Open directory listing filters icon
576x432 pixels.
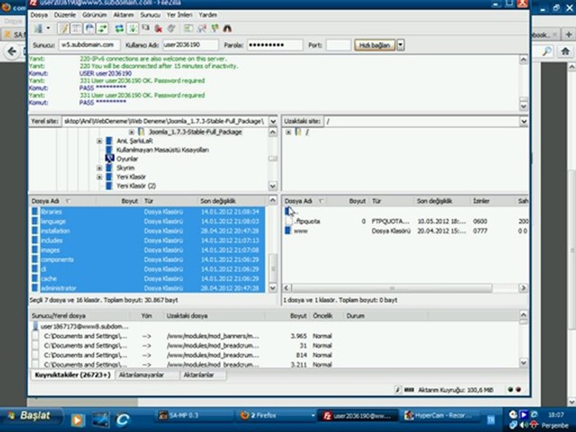188,28
